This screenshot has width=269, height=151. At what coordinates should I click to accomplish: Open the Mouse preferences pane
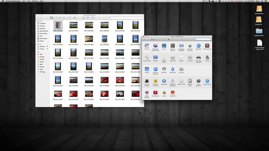click(181, 58)
